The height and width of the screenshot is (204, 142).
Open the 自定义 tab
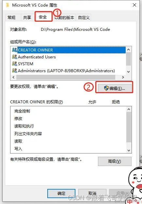tap(84, 17)
